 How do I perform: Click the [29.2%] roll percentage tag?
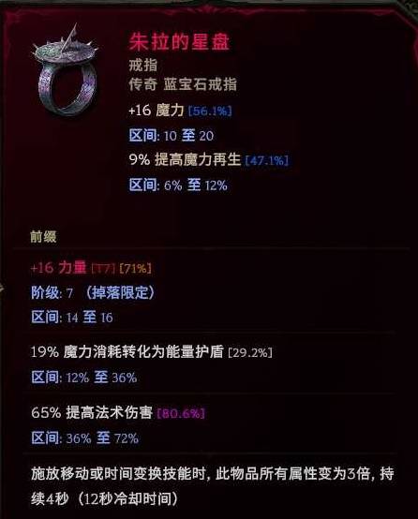coord(250,352)
